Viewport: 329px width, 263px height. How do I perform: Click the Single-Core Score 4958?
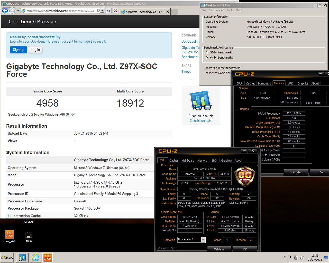[48, 103]
